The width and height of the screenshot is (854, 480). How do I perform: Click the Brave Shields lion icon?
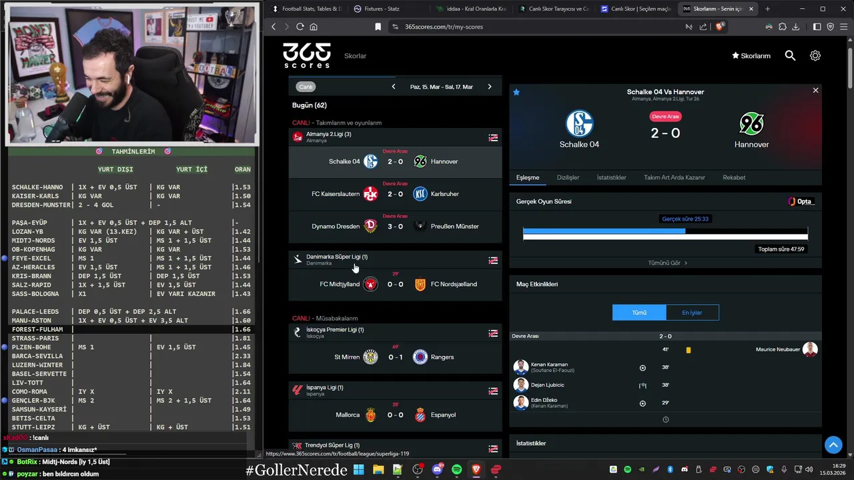[x=719, y=27]
